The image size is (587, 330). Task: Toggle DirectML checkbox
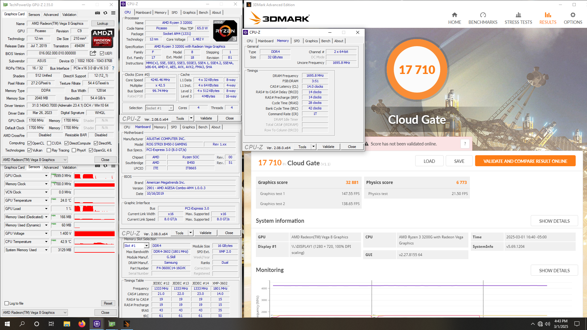(96, 143)
